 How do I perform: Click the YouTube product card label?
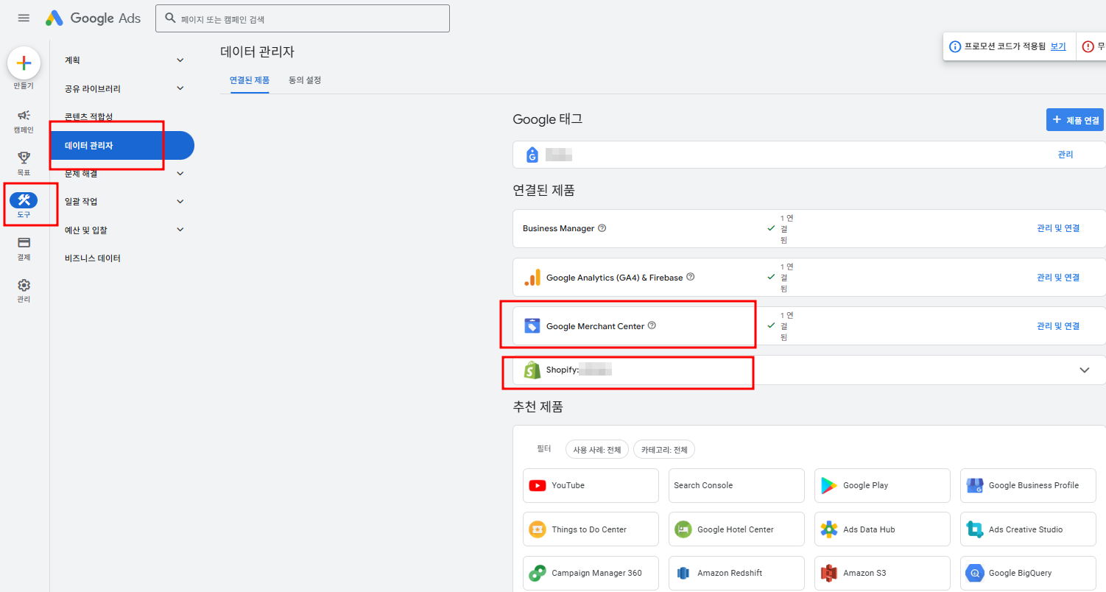coord(568,485)
